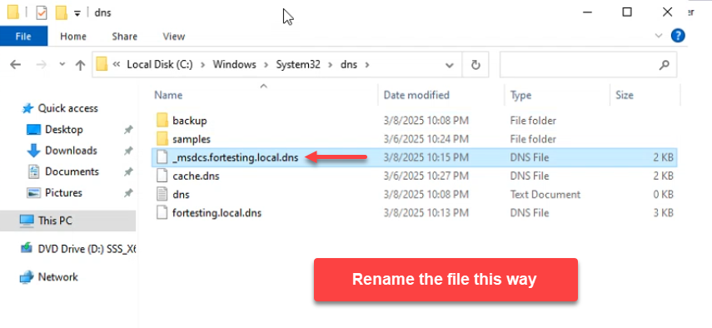Sort by the Size column header

pos(625,95)
